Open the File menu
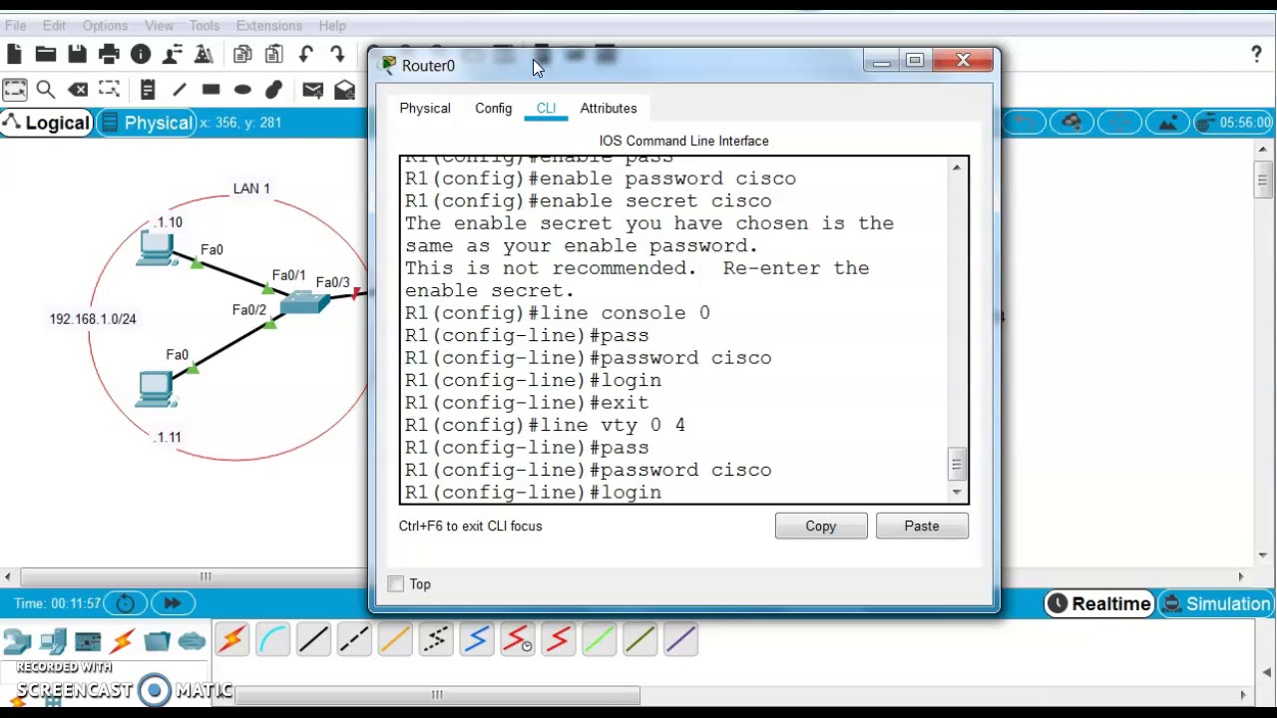This screenshot has height=718, width=1277. (x=16, y=25)
